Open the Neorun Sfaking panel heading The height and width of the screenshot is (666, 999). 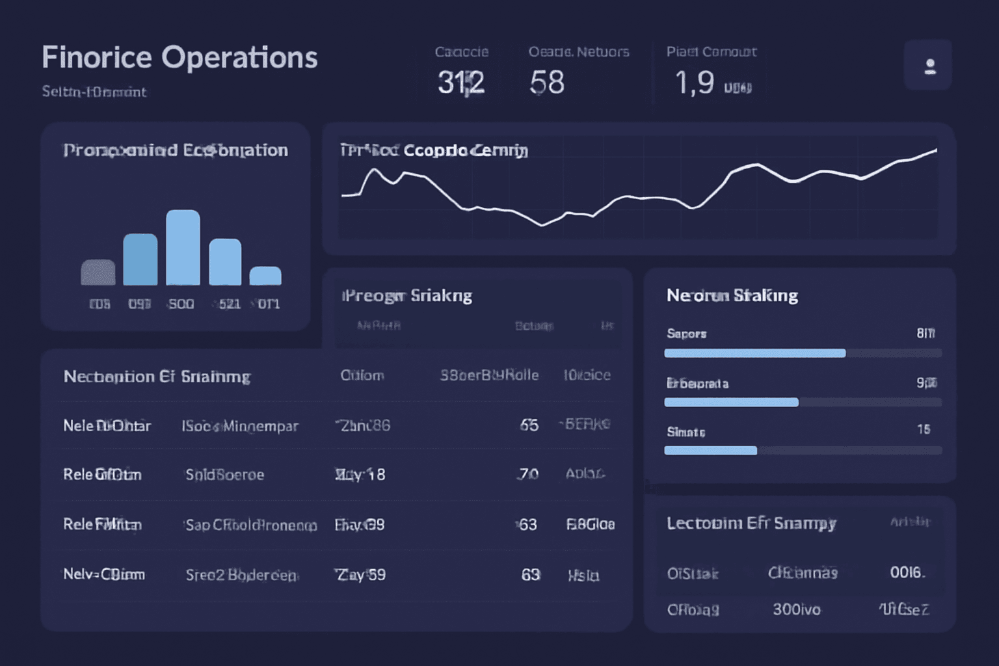[732, 295]
